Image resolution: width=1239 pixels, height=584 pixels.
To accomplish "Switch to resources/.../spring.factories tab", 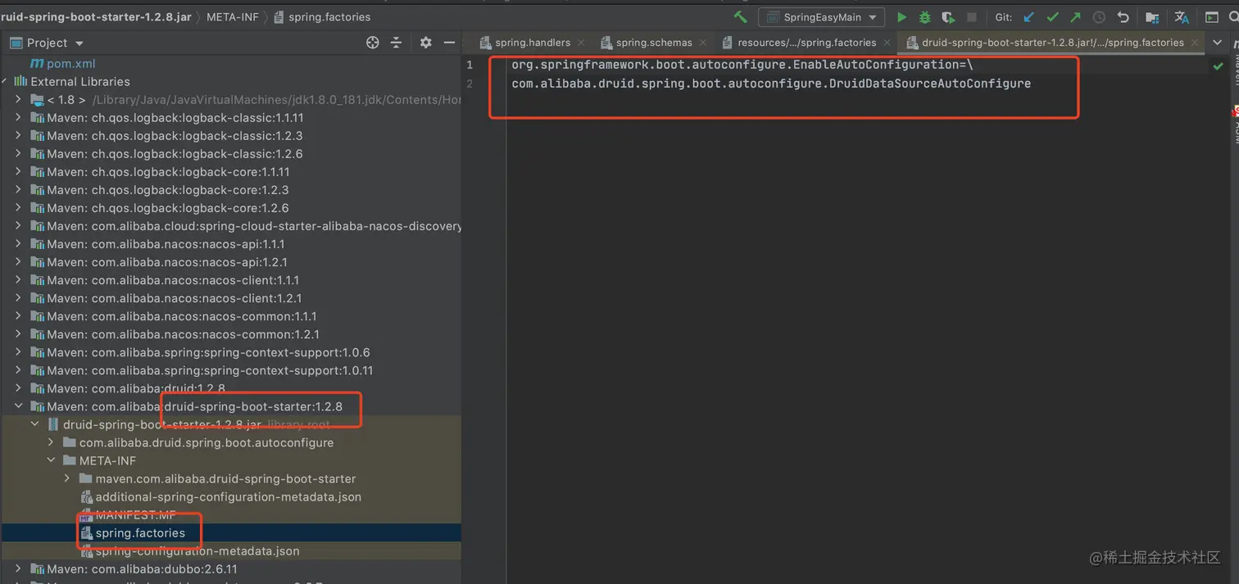I will [x=807, y=43].
